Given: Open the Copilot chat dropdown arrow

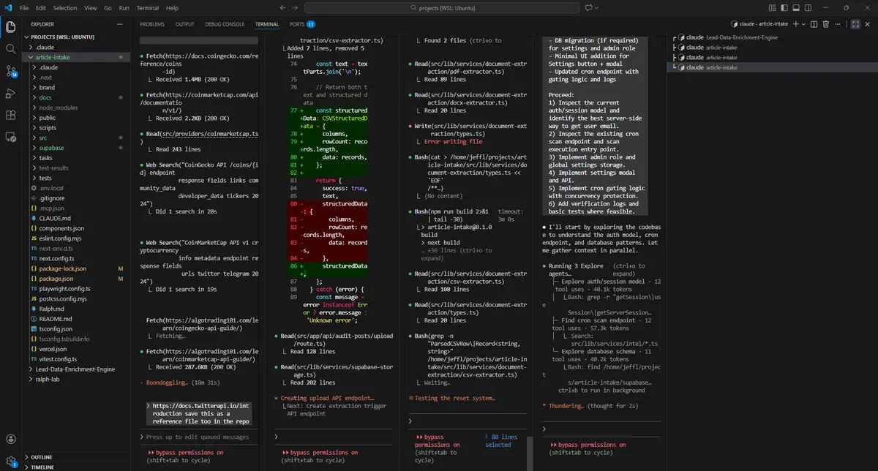Looking at the screenshot, I should (596, 7).
